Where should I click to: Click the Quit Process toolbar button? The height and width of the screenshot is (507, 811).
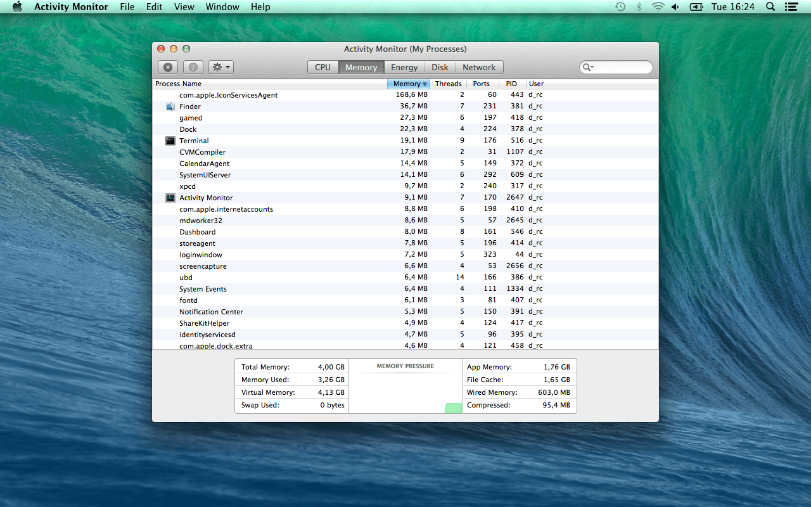[x=167, y=67]
